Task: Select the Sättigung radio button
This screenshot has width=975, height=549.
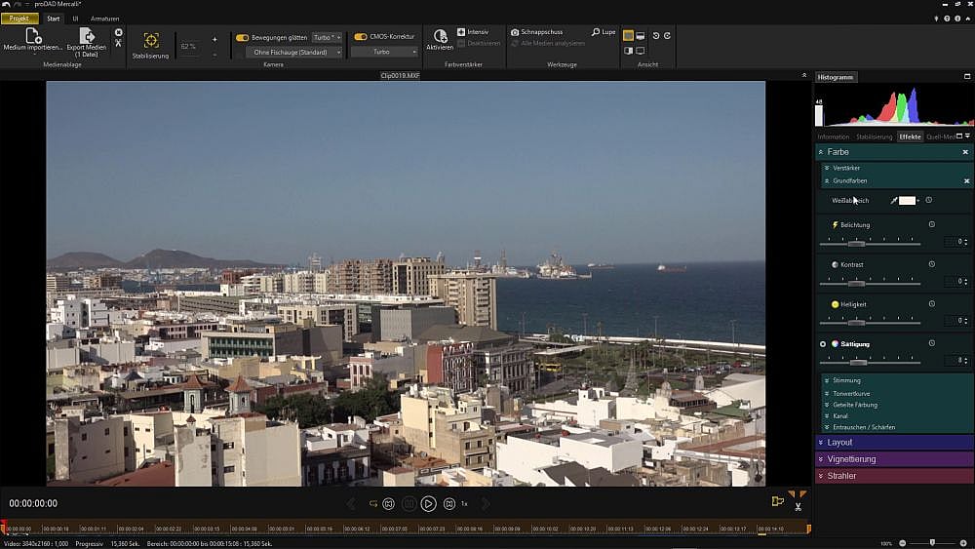Action: [x=823, y=344]
